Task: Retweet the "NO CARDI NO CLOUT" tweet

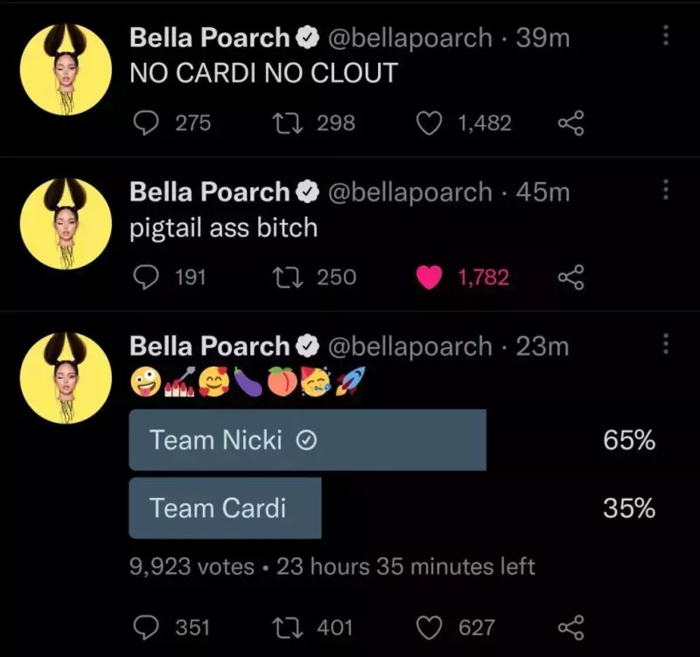Action: click(288, 123)
